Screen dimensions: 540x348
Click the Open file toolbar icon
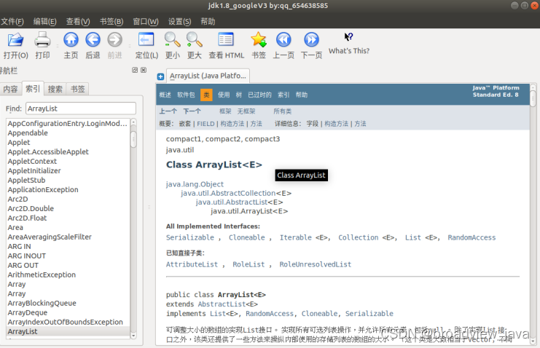15,39
